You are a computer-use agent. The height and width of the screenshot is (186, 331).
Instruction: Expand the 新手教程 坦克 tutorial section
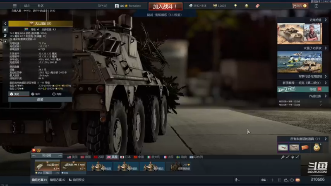click(302, 83)
